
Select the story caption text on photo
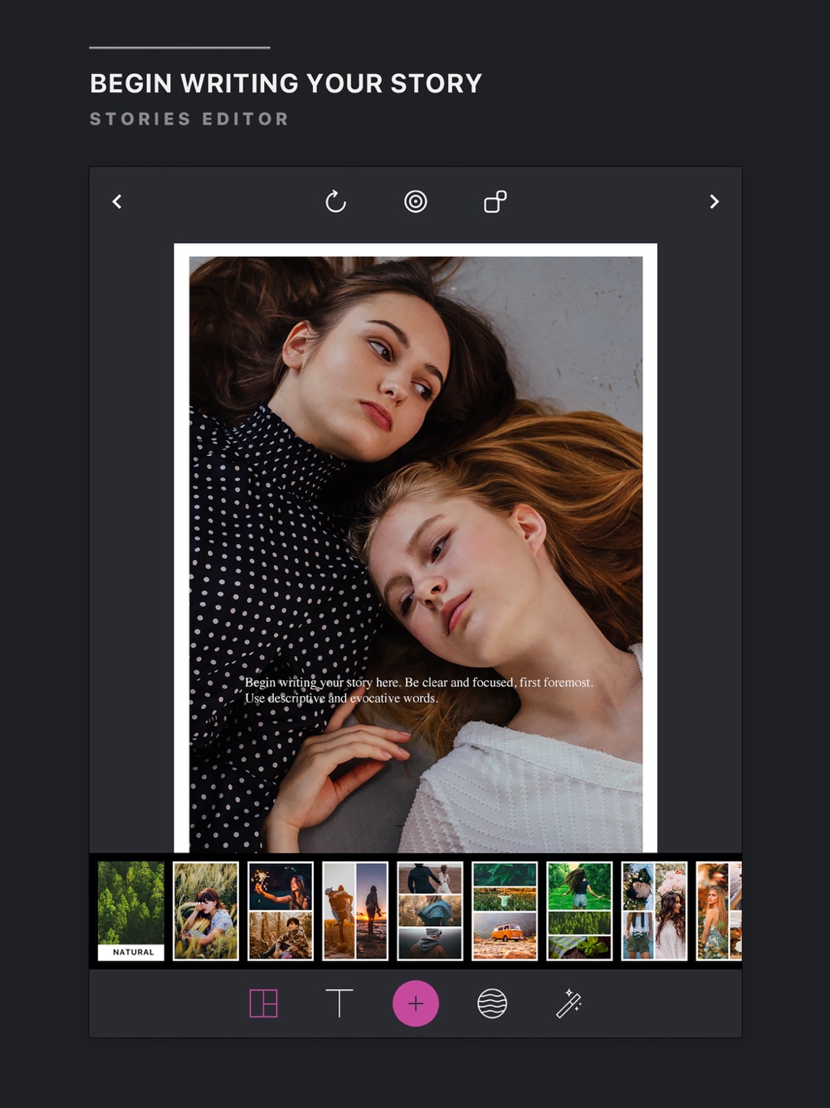418,690
